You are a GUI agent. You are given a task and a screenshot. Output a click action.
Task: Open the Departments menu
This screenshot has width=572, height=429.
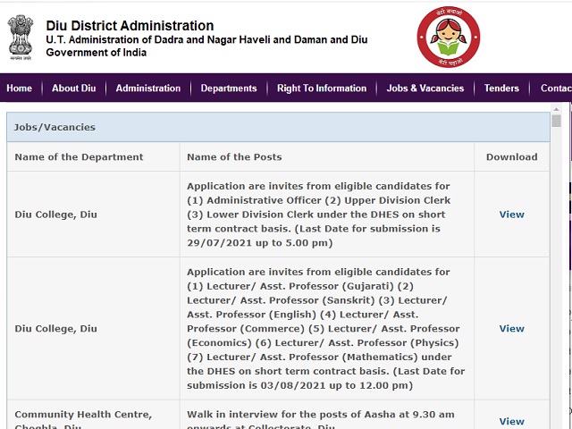pos(229,88)
